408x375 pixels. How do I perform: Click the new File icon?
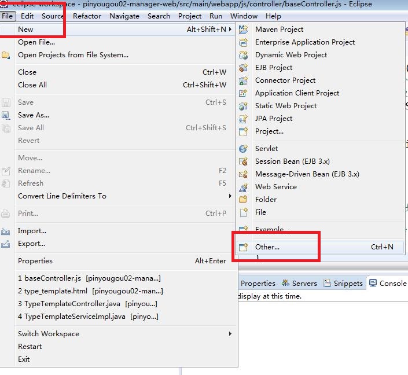[x=243, y=212]
